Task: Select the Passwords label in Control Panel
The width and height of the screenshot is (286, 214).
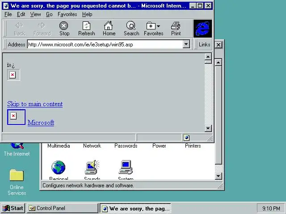Action: (x=126, y=146)
